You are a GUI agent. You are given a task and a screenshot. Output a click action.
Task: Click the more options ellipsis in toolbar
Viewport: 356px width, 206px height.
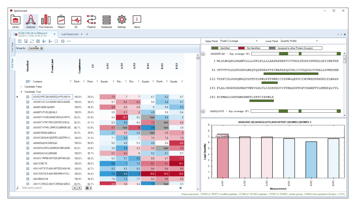click(69, 41)
